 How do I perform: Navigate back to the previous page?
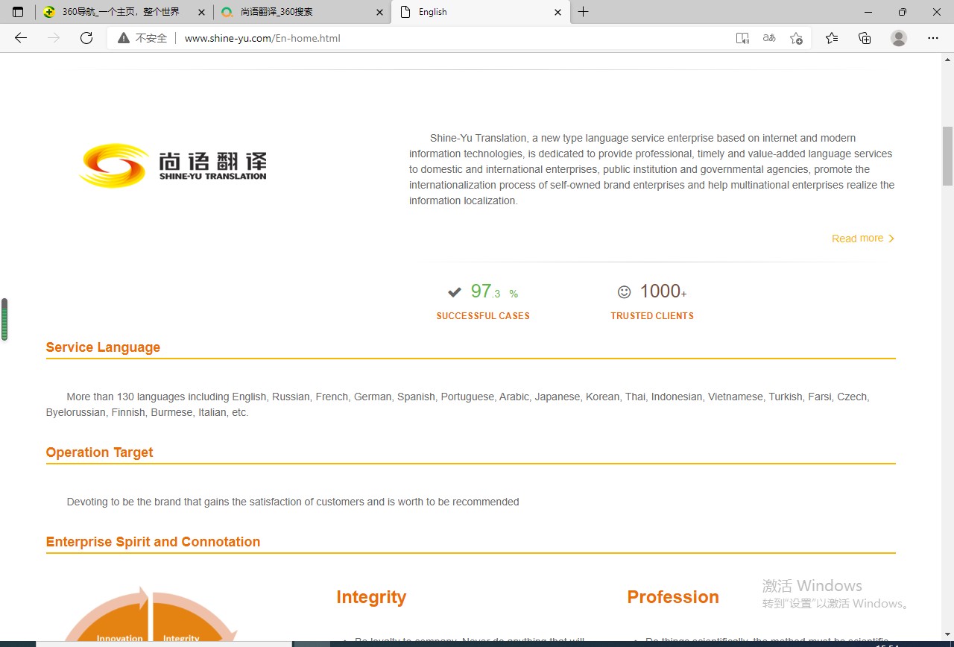click(x=20, y=38)
